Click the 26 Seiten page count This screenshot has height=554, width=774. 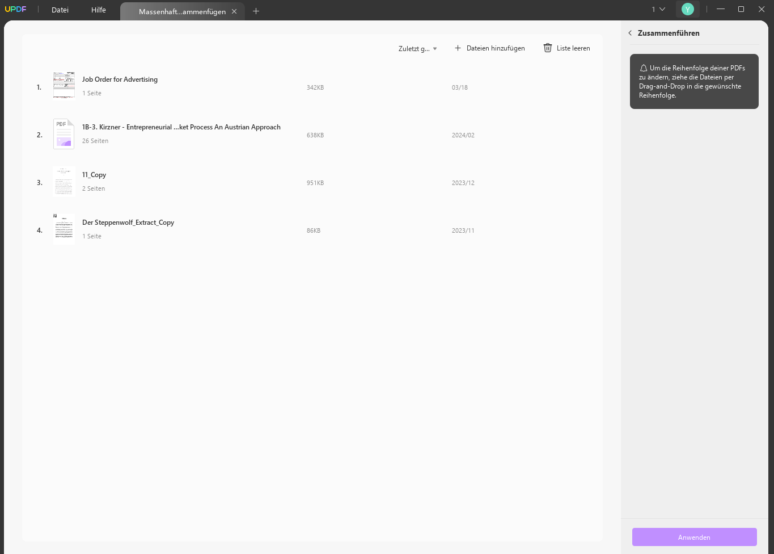click(95, 141)
